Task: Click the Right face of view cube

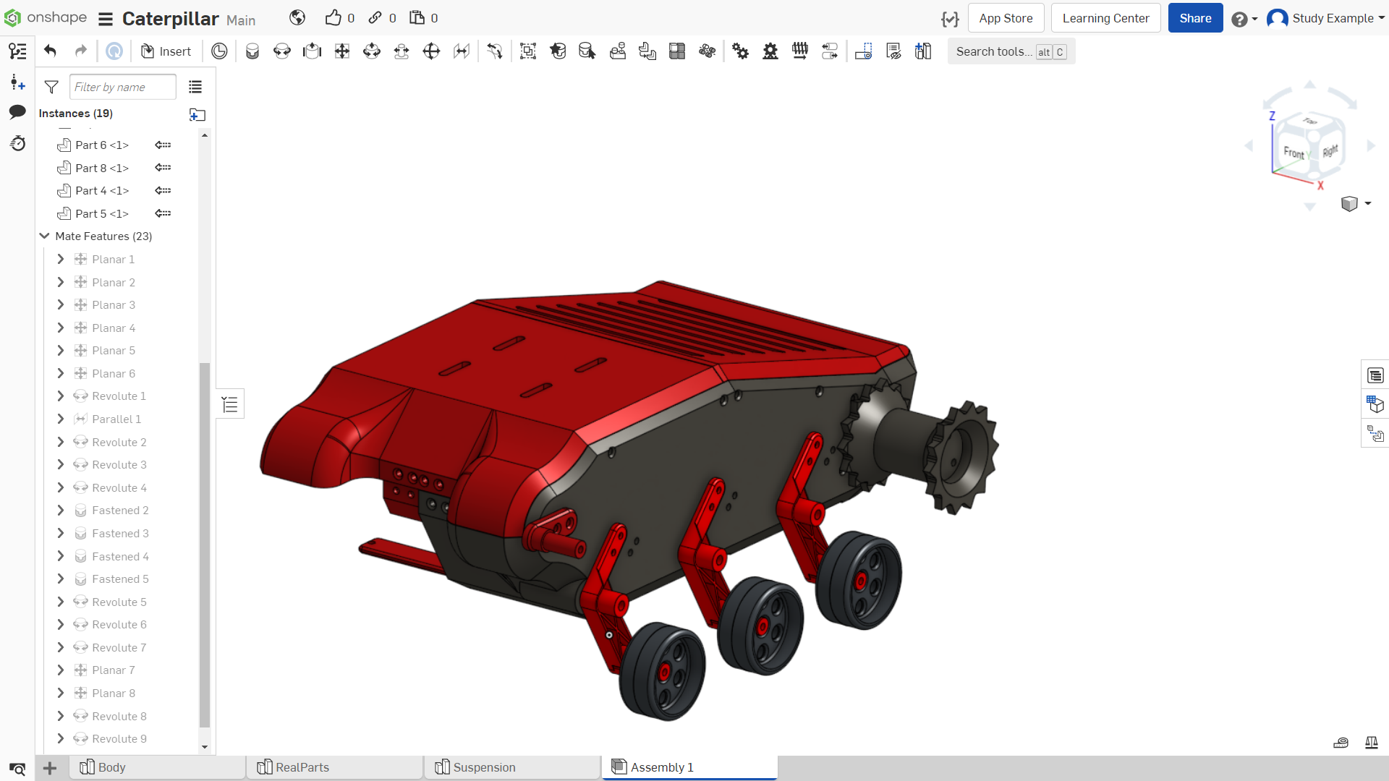Action: [1330, 150]
